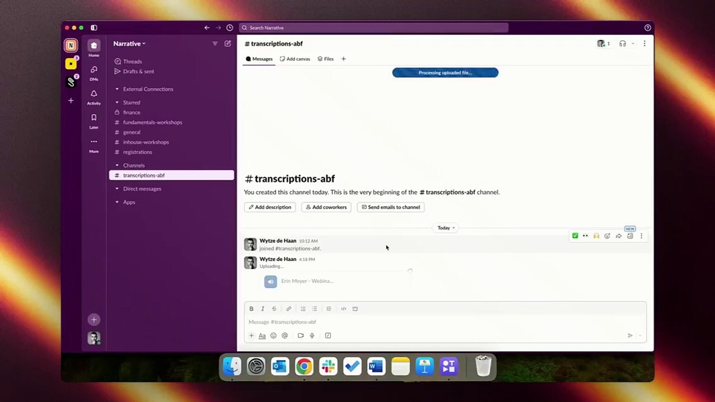Open the Home view in Slack sidebar
The height and width of the screenshot is (402, 715).
click(x=94, y=47)
